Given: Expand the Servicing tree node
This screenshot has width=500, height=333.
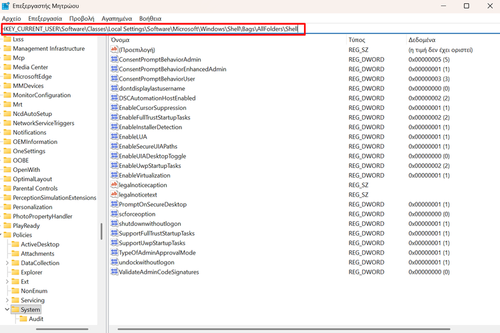Looking at the screenshot, I should coord(7,300).
